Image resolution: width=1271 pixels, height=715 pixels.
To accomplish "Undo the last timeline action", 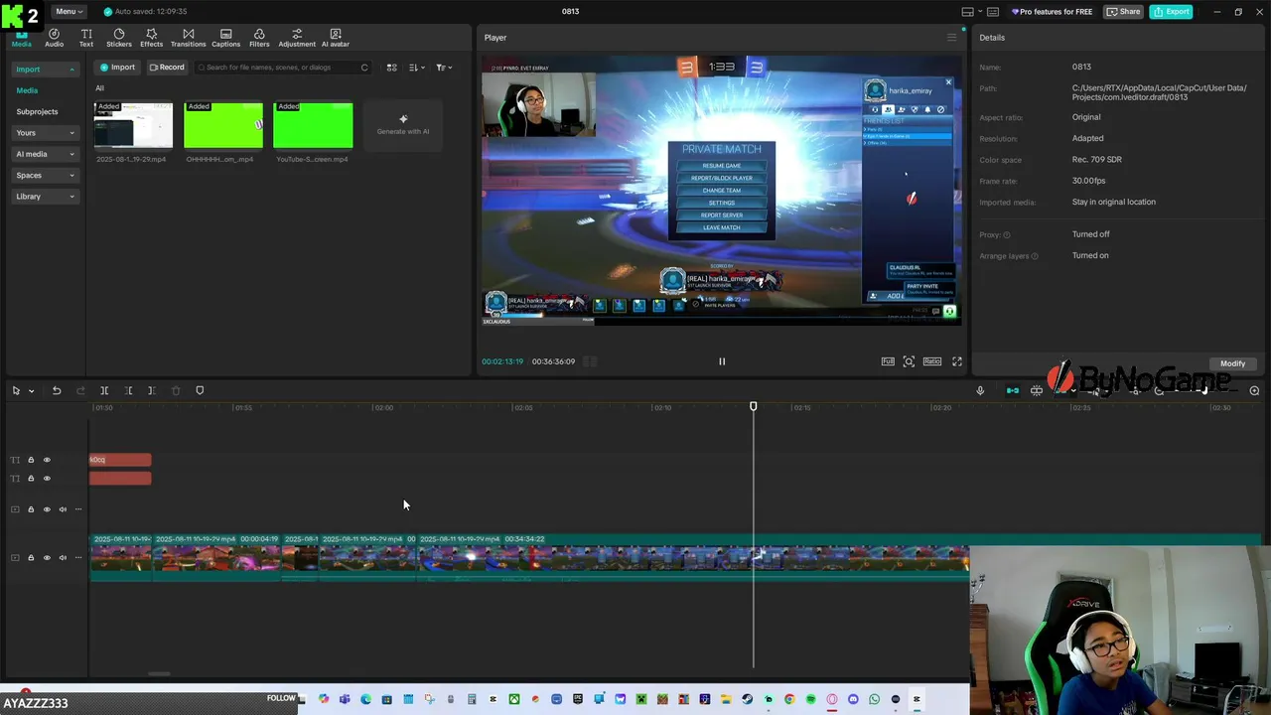I will coord(57,391).
